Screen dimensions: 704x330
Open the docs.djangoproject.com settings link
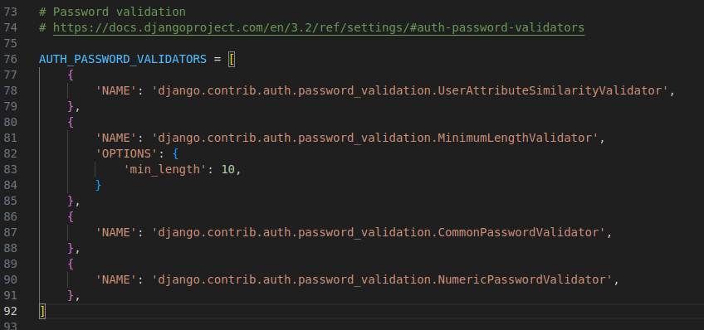[319, 28]
